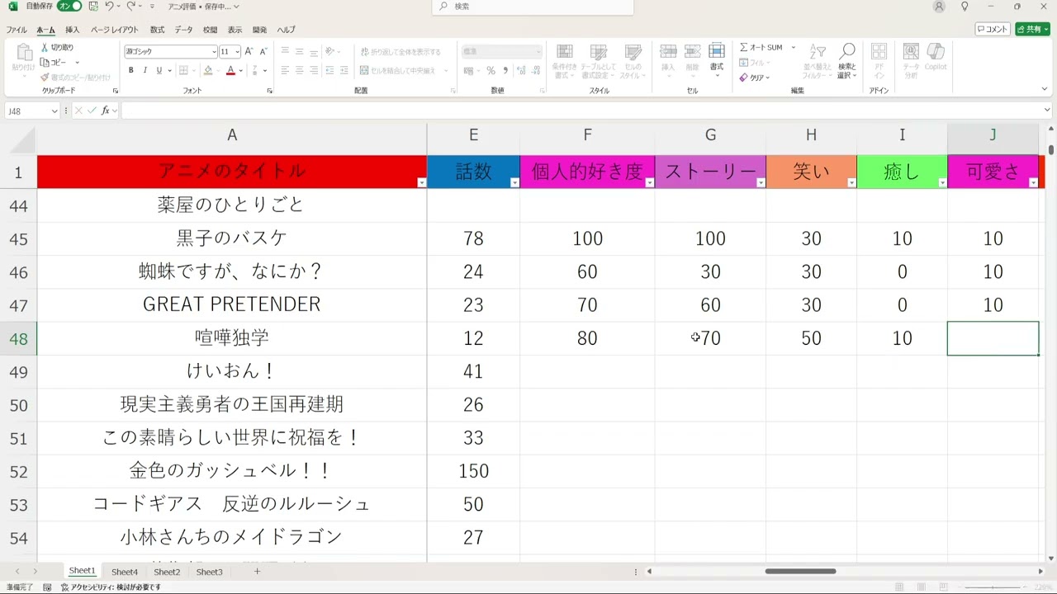Click the Undo arrow in title bar

click(x=109, y=7)
